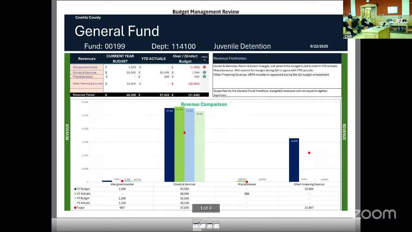Image resolution: width=412 pixels, height=232 pixels.
Task: Open the third page thumbnail in the bottom strip
Action: (209, 225)
